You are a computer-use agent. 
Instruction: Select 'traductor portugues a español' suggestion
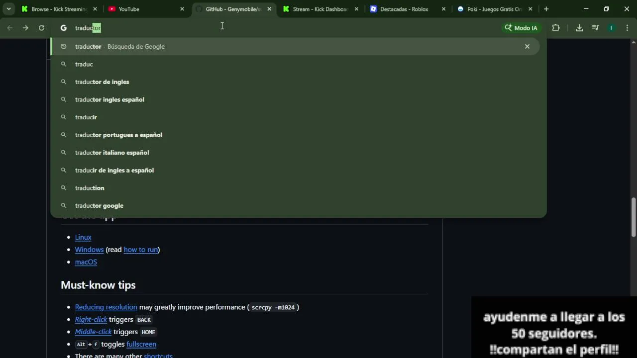click(296, 135)
